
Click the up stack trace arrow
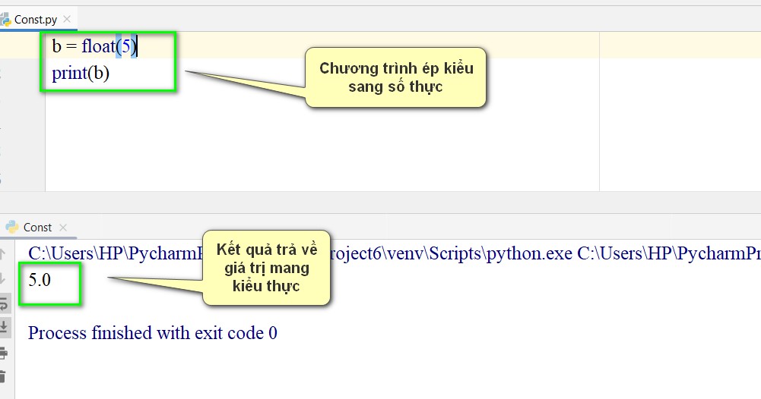click(3, 253)
